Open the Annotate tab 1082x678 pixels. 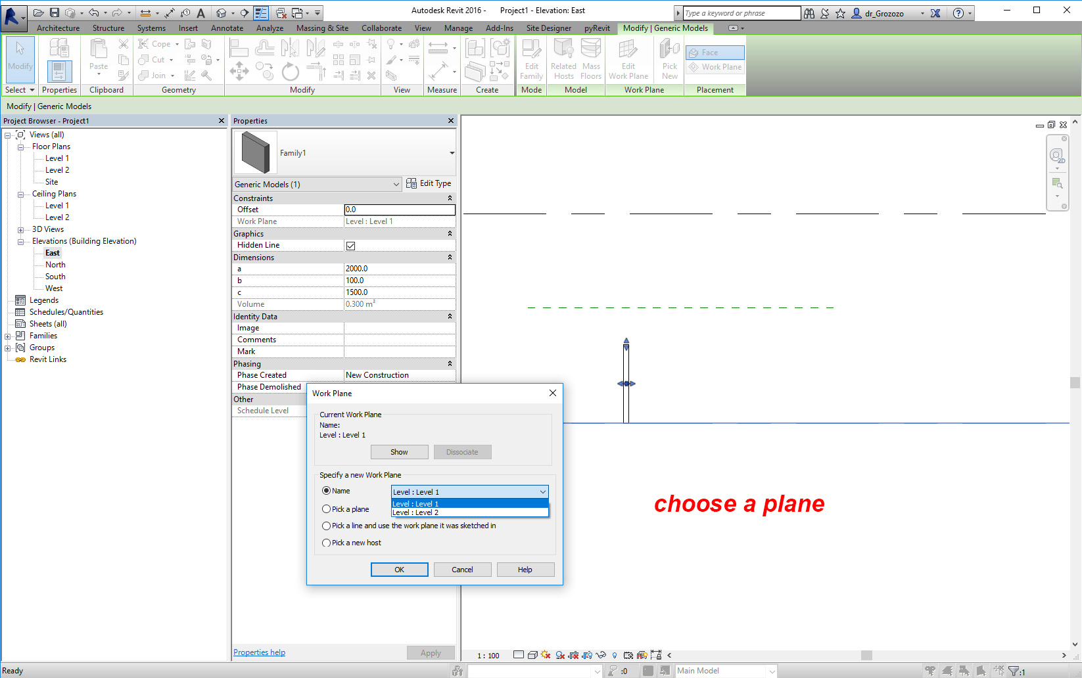pos(227,28)
